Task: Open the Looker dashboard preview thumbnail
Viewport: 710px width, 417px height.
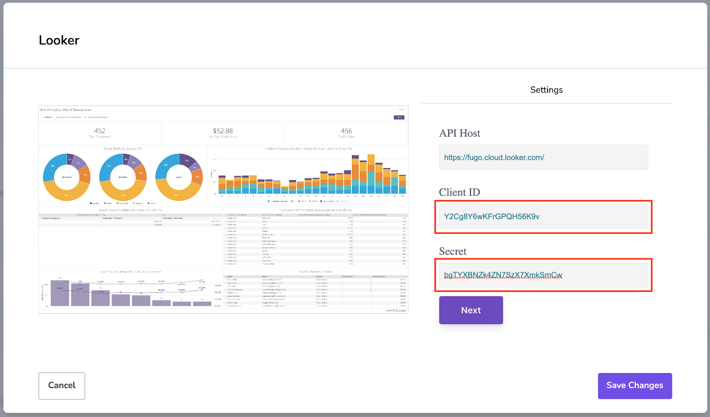Action: 223,209
